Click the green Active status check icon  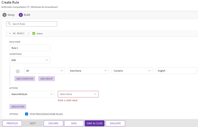[x=34, y=33]
